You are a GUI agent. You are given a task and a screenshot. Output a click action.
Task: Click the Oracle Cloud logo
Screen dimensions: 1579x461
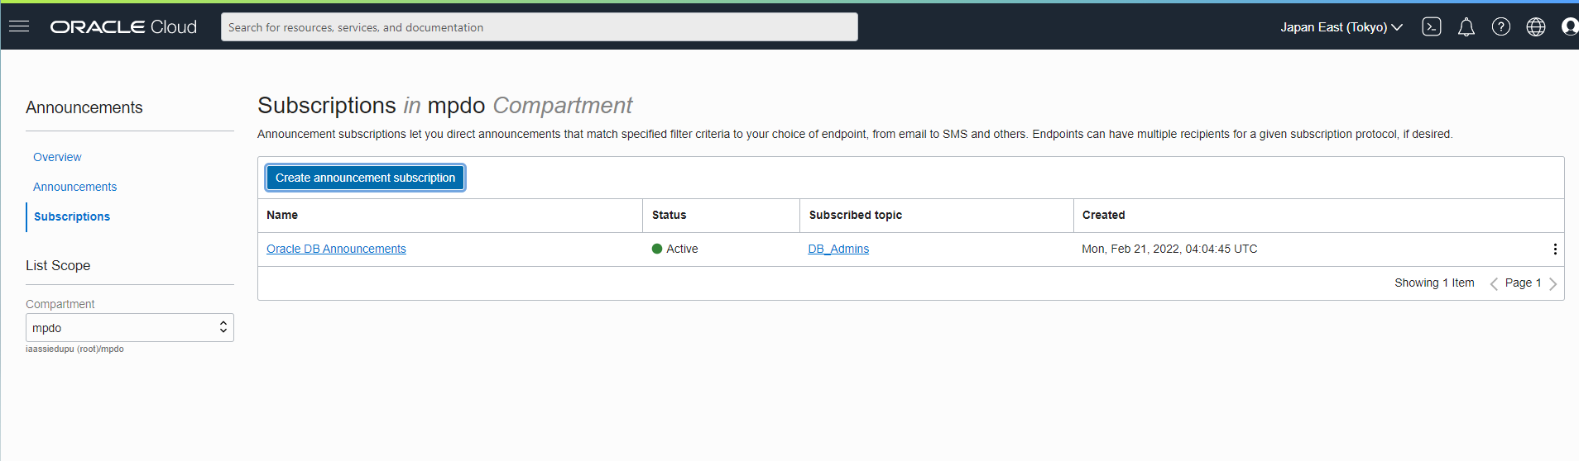coord(123,27)
